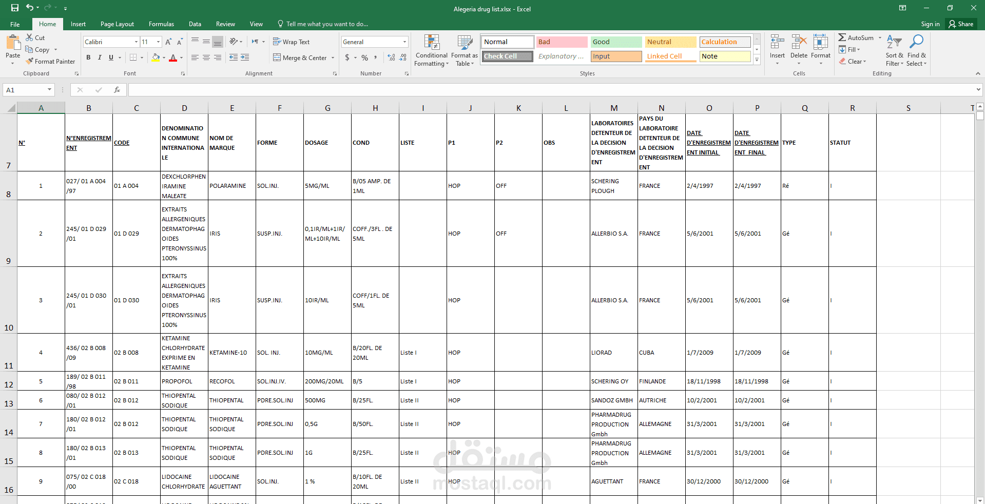Toggle Align Left for cell text
The image size is (985, 504).
(195, 57)
